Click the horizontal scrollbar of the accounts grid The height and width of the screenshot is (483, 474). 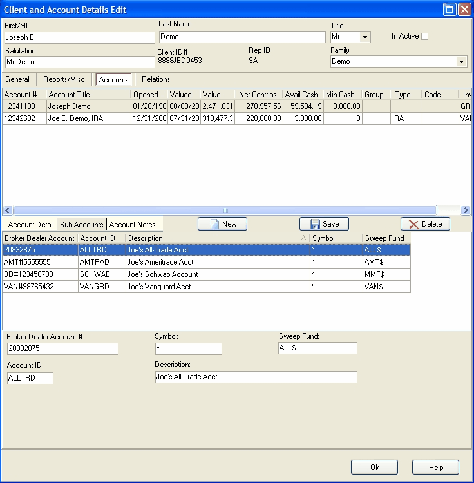pyautogui.click(x=225, y=211)
